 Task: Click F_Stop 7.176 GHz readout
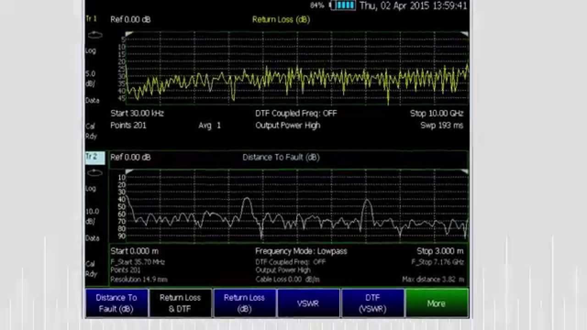(x=438, y=262)
